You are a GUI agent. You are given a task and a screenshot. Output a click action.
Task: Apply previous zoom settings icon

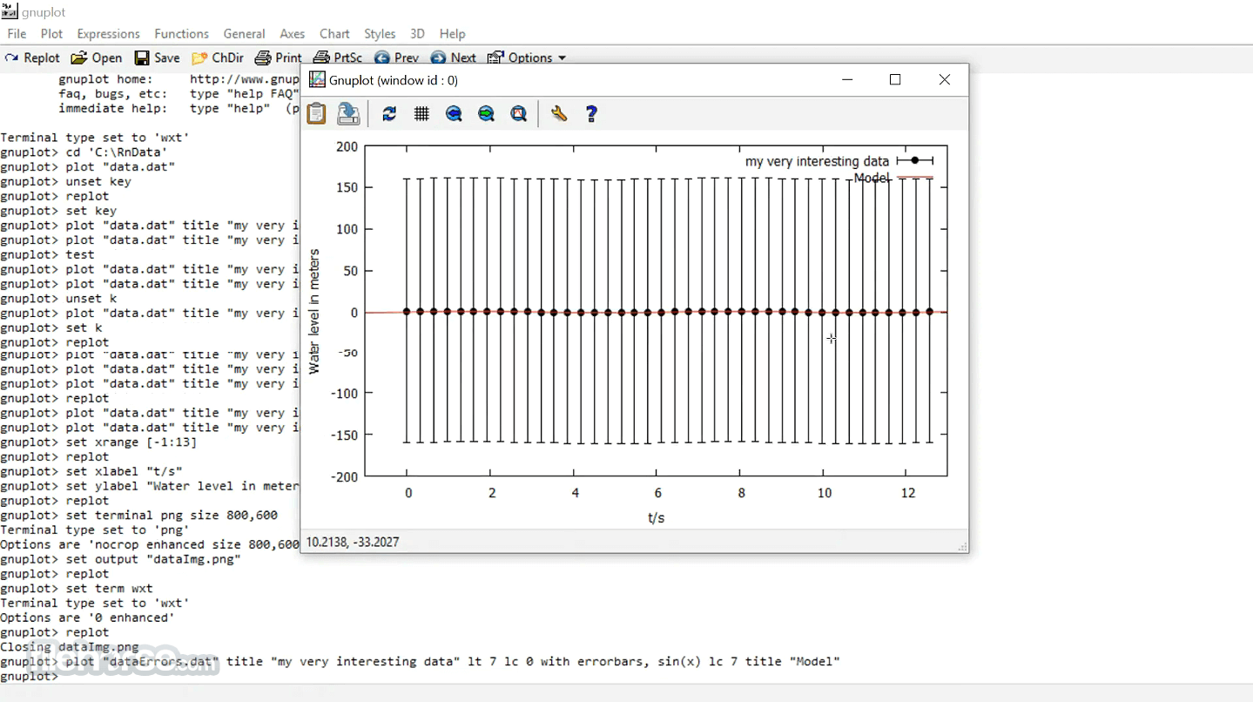tap(454, 114)
